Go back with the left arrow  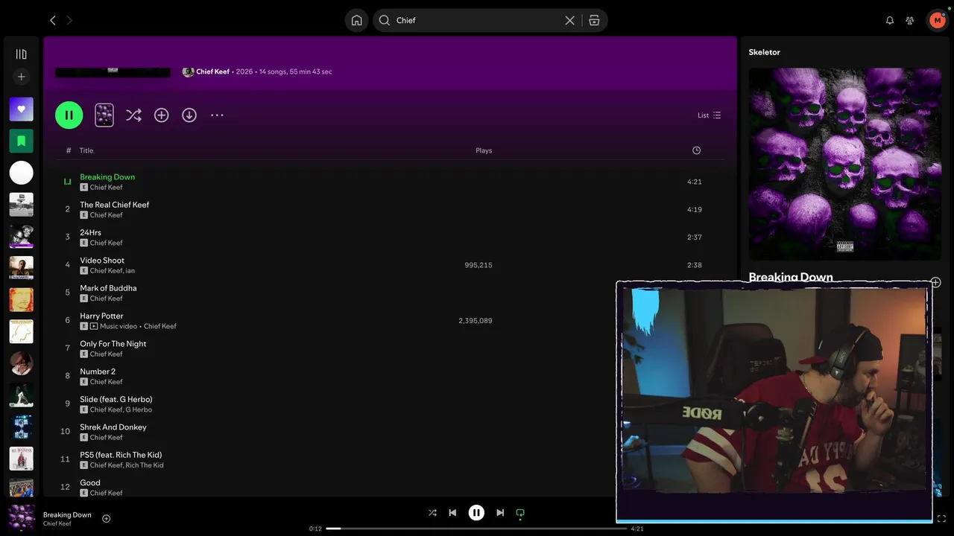pyautogui.click(x=52, y=20)
